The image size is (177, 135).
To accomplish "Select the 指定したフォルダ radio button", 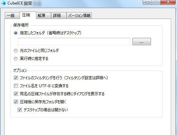I will click(x=16, y=33).
